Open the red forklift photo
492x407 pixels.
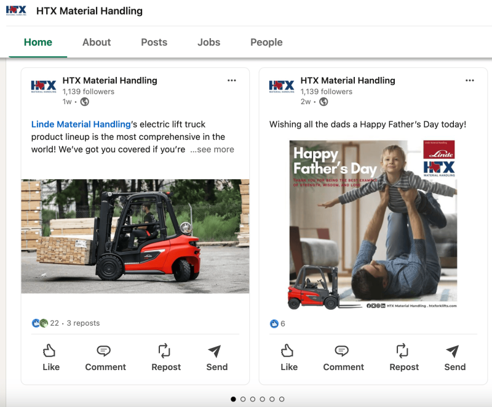click(135, 236)
